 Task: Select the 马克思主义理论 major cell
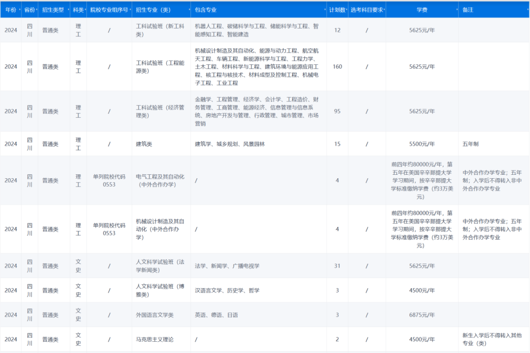[154, 339]
